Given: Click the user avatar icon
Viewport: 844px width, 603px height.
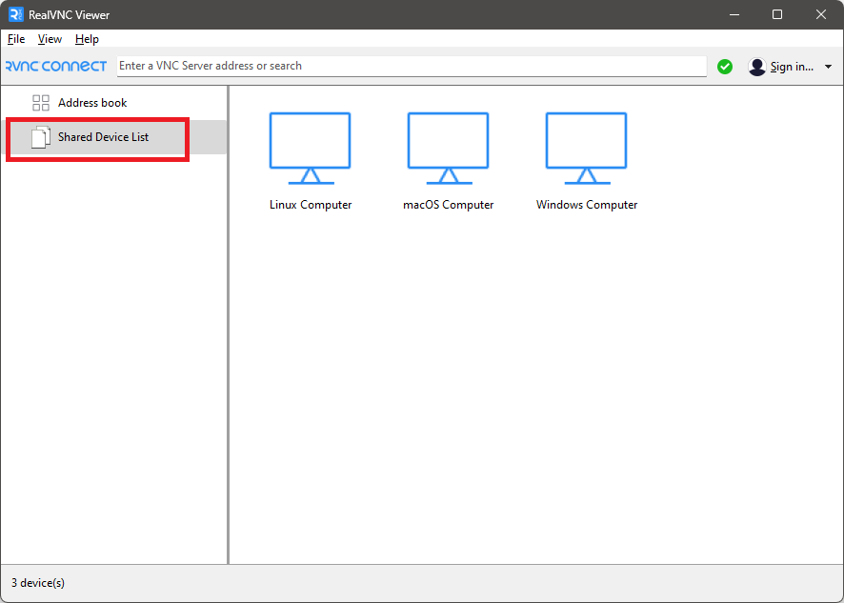Looking at the screenshot, I should point(756,67).
